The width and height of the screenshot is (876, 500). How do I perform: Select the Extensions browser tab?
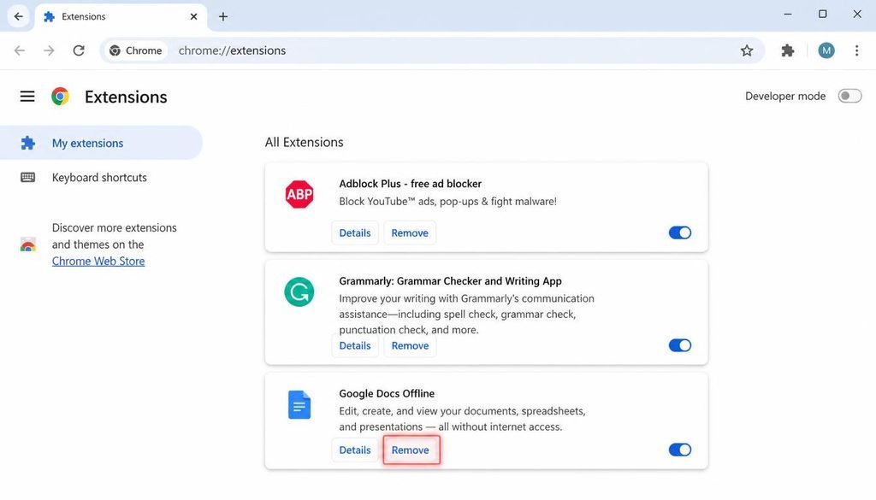pos(121,17)
